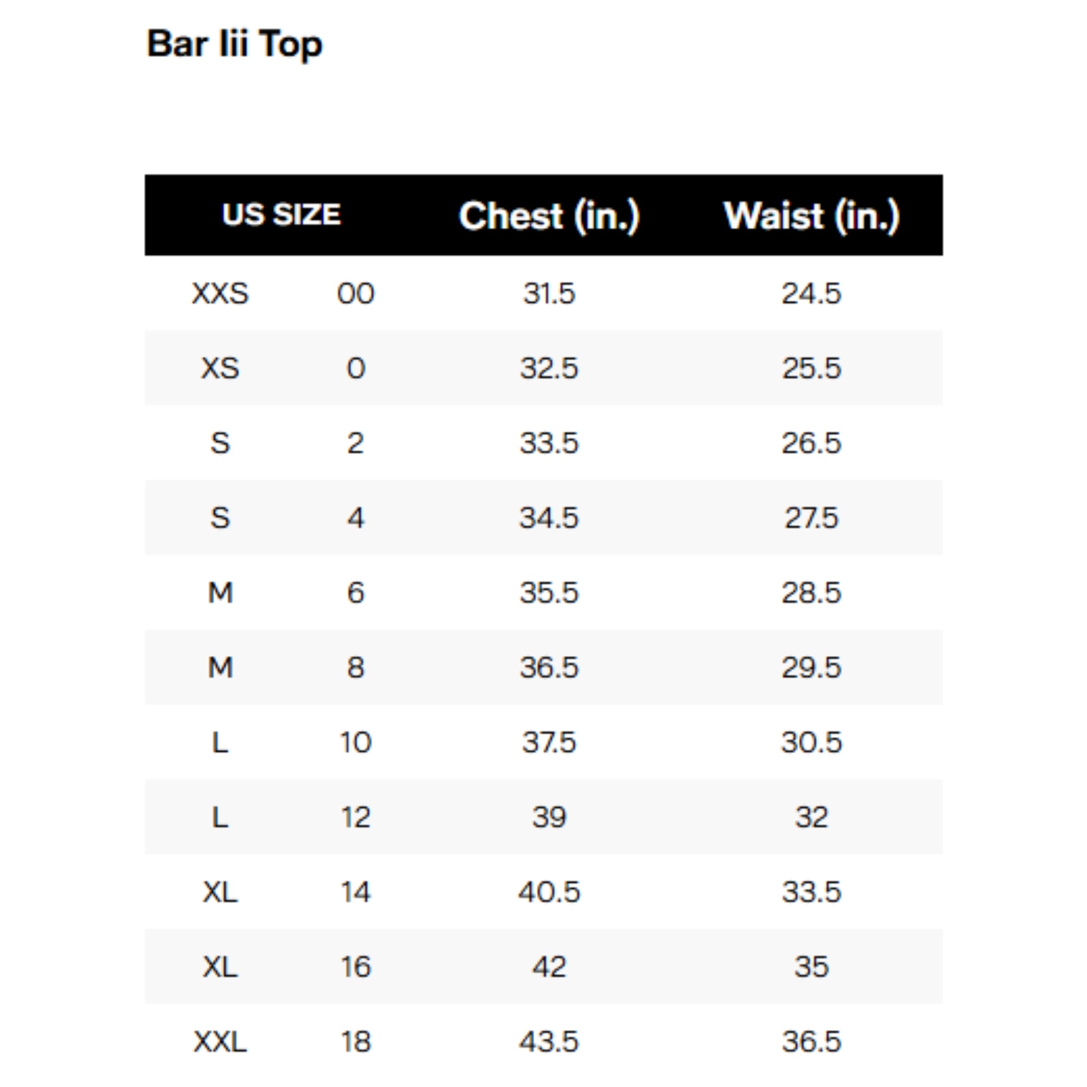Click the numeric size 12 cell
This screenshot has width=1087, height=1087.
coord(355,817)
